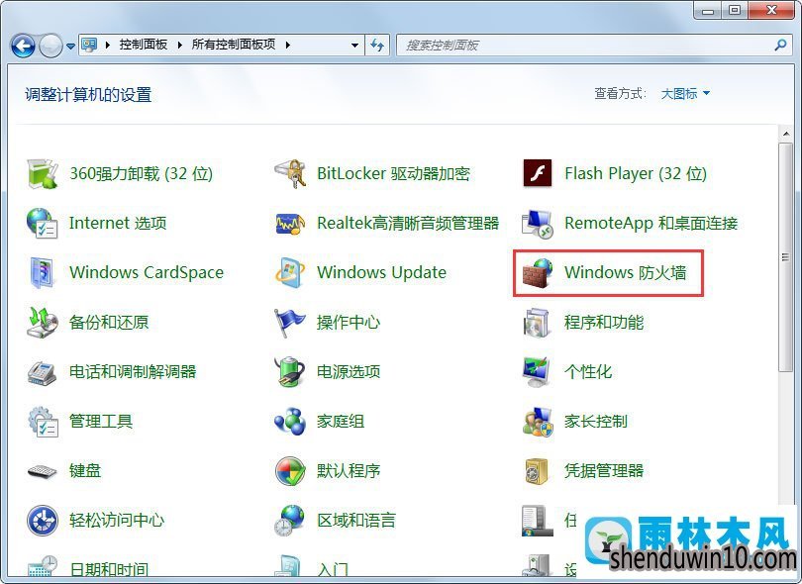Open the 个性化 monitor icon
The image size is (802, 584).
point(537,372)
